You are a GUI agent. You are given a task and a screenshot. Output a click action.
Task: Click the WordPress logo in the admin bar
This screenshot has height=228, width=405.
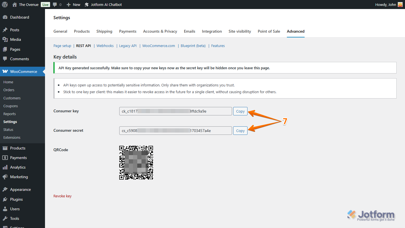click(4, 4)
